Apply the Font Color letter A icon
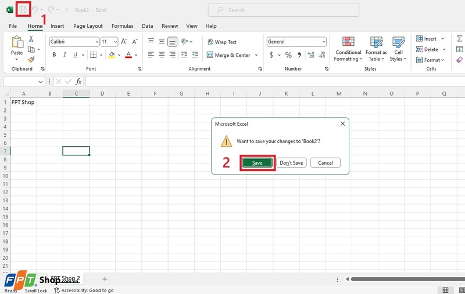Screen dimensions: 465x294 [x=128, y=55]
